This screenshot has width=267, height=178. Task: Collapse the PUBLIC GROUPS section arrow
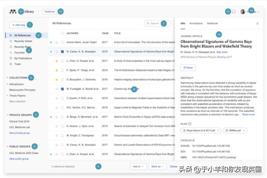point(7,147)
